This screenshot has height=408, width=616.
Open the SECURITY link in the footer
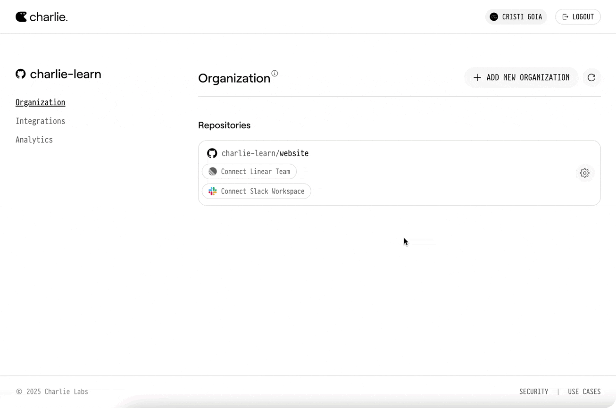533,391
